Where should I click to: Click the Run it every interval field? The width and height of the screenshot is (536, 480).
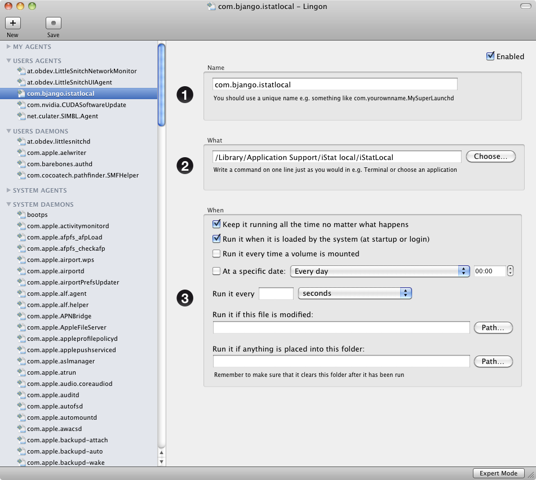[276, 294]
